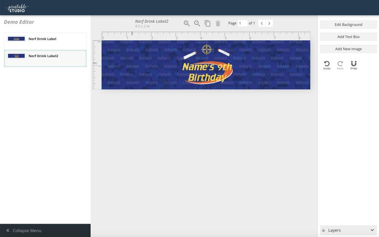The image size is (379, 237).
Task: Go to previous page arrow
Action: (262, 23)
